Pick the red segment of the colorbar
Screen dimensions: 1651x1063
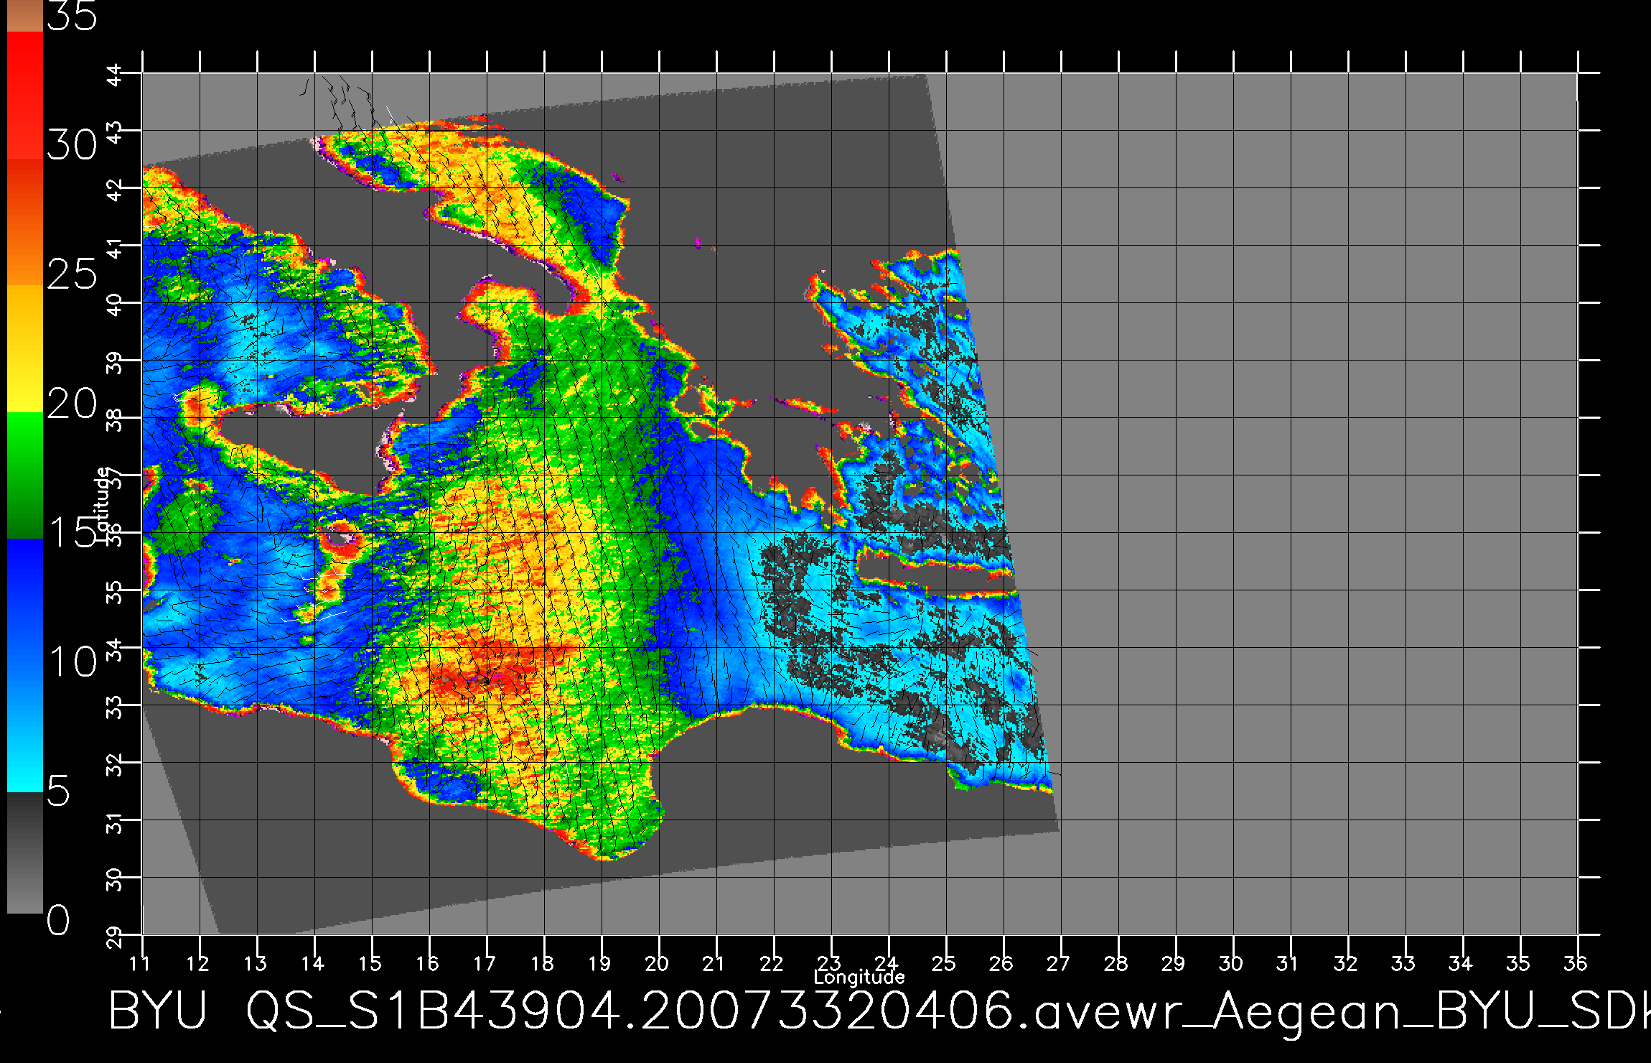click(x=24, y=95)
